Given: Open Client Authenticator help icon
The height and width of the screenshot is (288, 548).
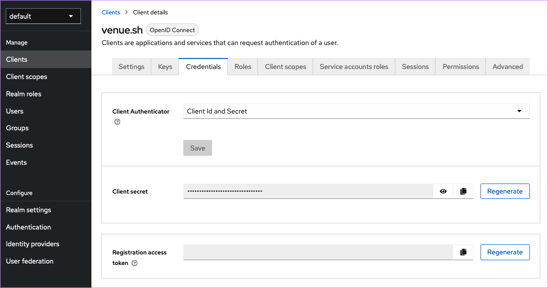Looking at the screenshot, I should point(117,122).
